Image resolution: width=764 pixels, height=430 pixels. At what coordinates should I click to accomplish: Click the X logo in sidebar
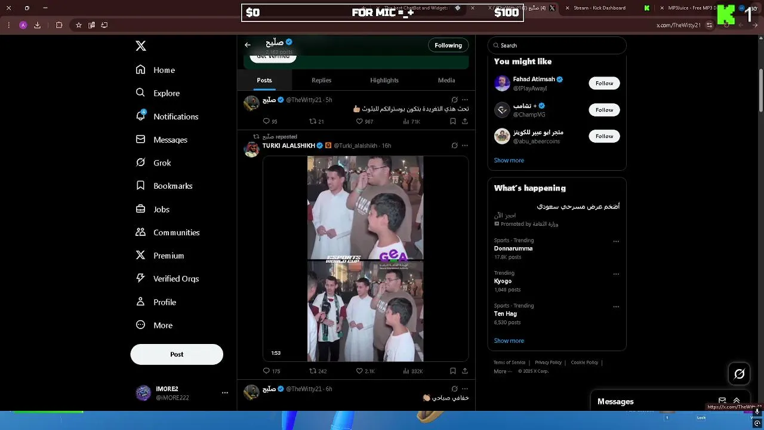tap(141, 46)
